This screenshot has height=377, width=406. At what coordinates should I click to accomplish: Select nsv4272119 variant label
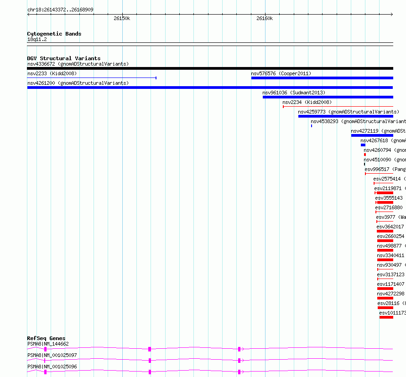click(378, 131)
